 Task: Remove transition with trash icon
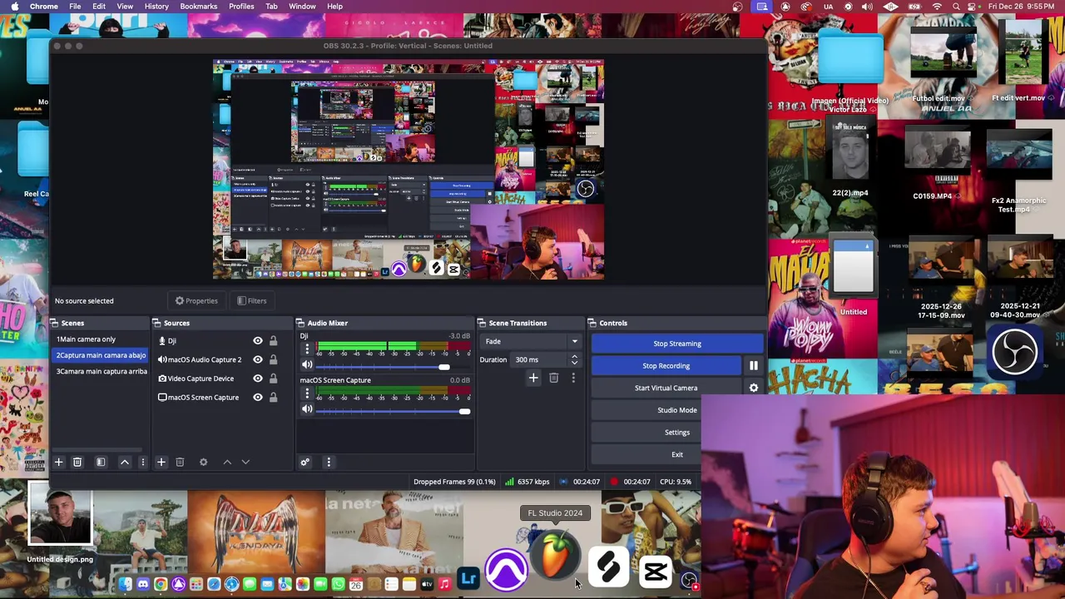tap(553, 379)
